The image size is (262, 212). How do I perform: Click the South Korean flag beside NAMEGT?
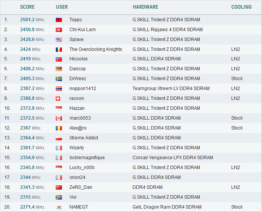[x=59, y=207]
